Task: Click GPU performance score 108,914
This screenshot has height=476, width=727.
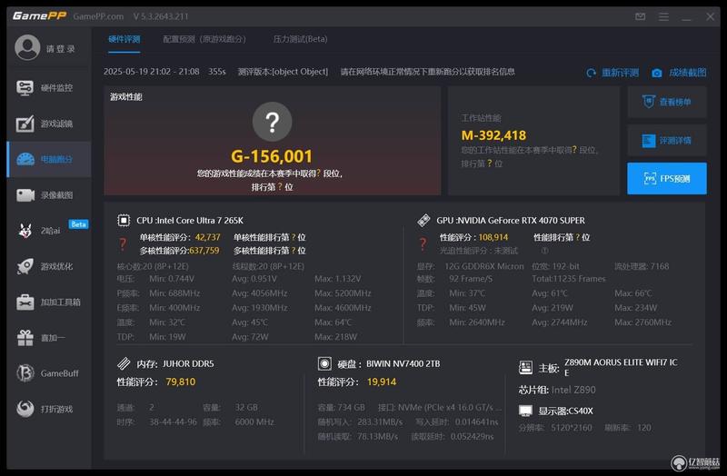Action: 493,237
